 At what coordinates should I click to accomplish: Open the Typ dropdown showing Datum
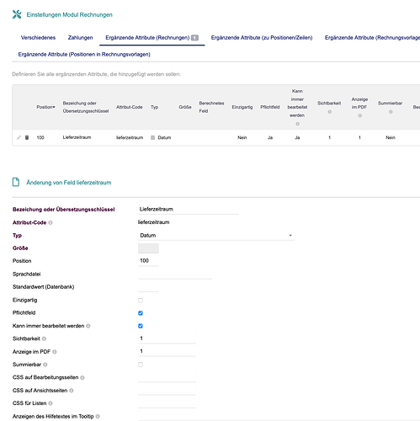click(x=215, y=235)
